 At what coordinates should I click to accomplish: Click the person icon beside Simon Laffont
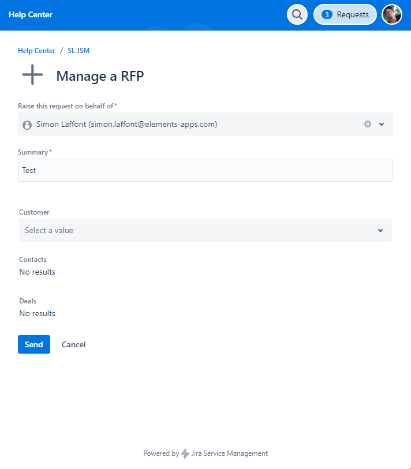27,125
